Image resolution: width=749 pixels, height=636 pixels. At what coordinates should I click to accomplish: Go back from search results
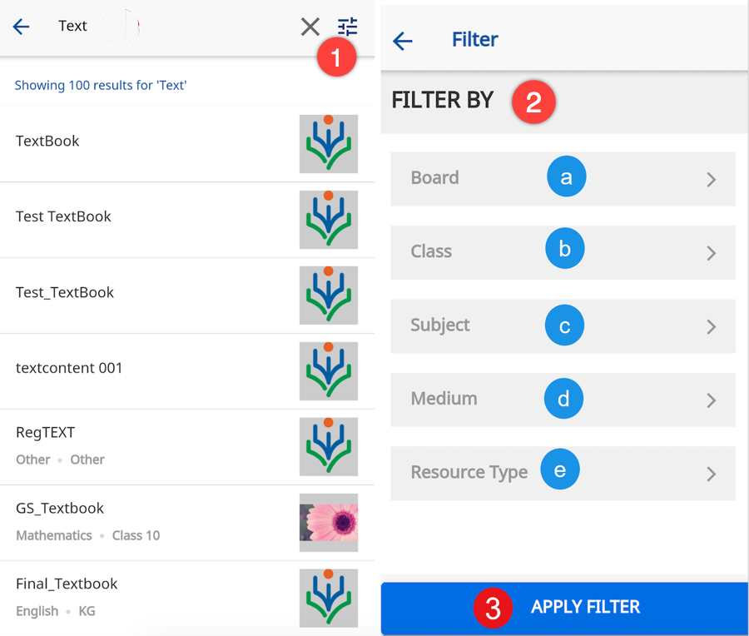coord(22,27)
